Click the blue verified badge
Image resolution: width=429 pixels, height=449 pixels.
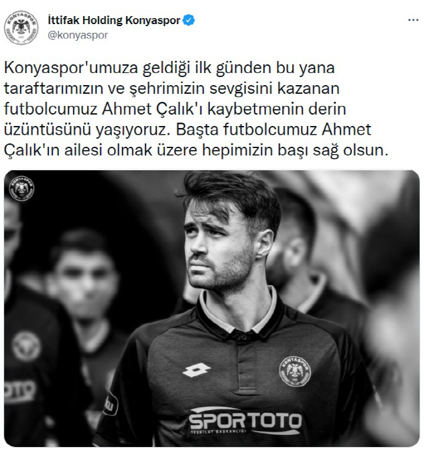coord(189,20)
